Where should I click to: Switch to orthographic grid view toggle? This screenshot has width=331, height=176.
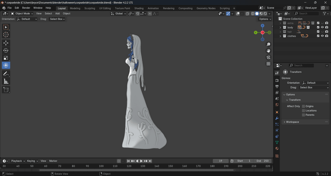[x=268, y=64]
